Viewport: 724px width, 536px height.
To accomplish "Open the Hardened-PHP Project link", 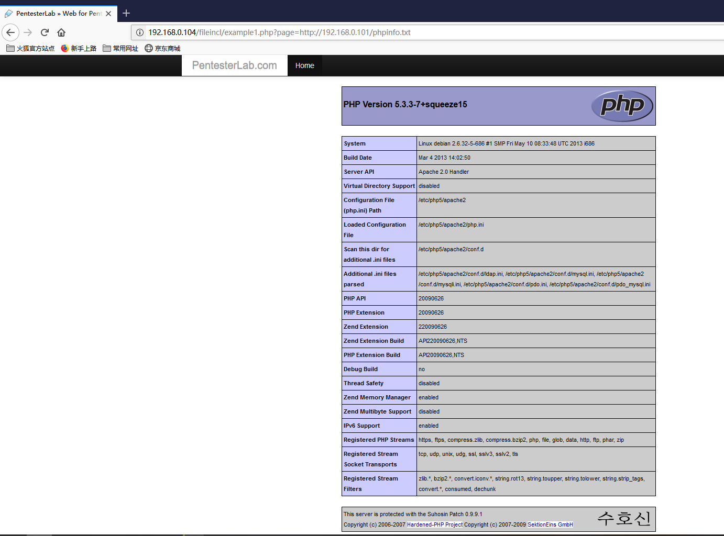I will tap(435, 524).
